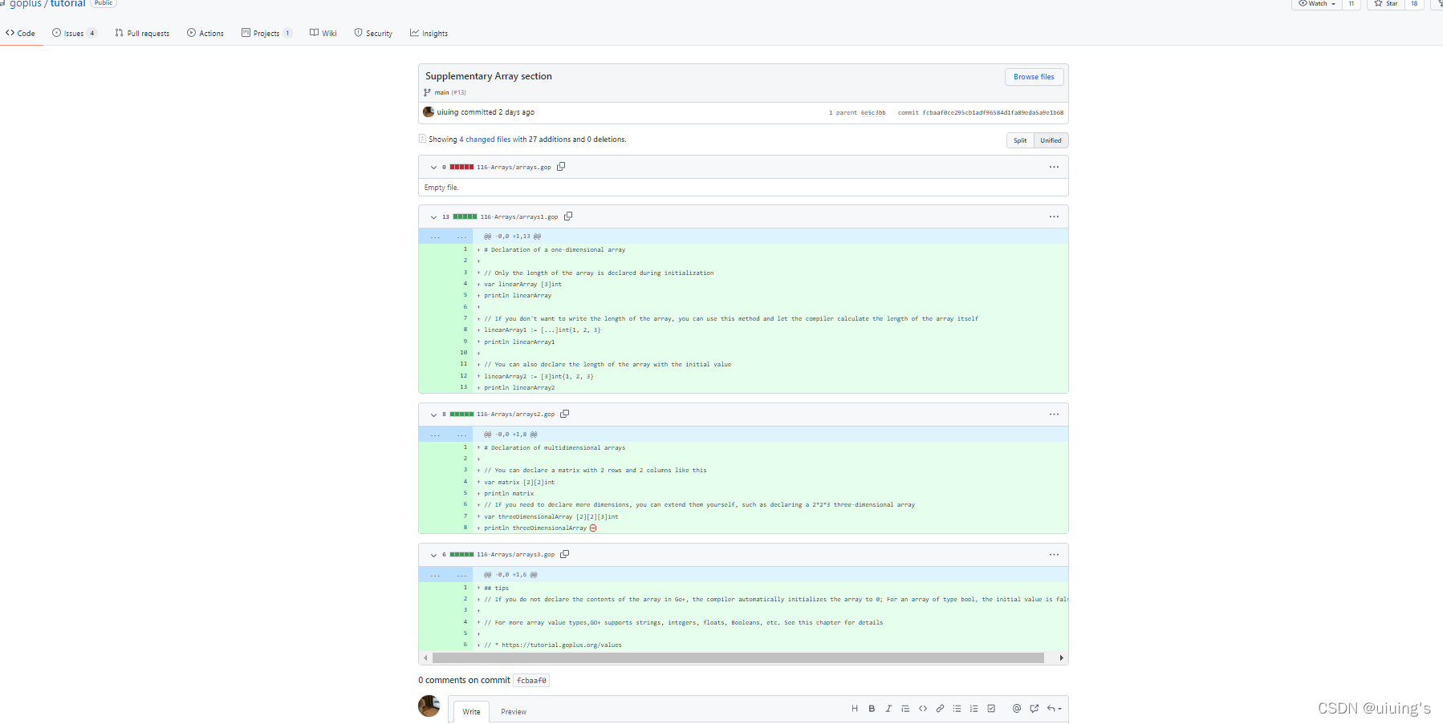
Task: Open pull request #13 link
Action: point(458,93)
